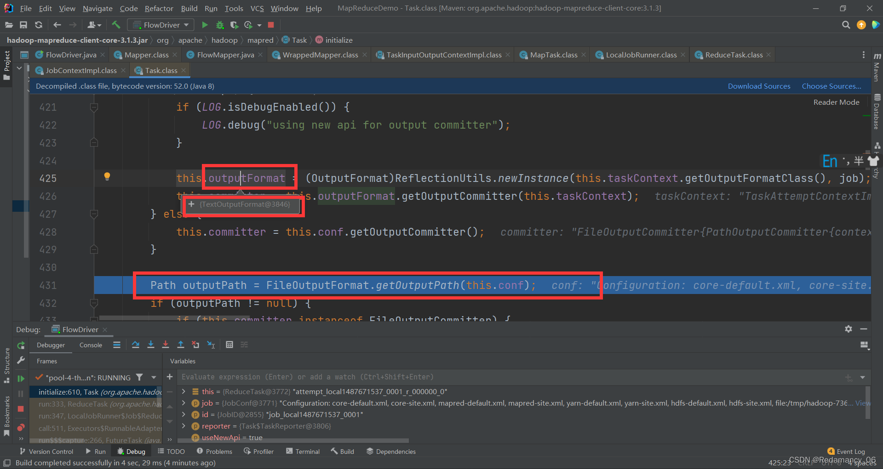This screenshot has width=883, height=469.
Task: Click the Add Watch plus icon
Action: pos(170,377)
